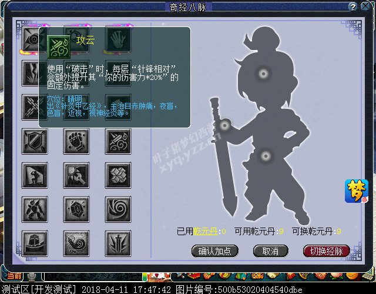Select the armored warrior skill icon
This screenshot has width=376, height=294.
tap(35, 209)
